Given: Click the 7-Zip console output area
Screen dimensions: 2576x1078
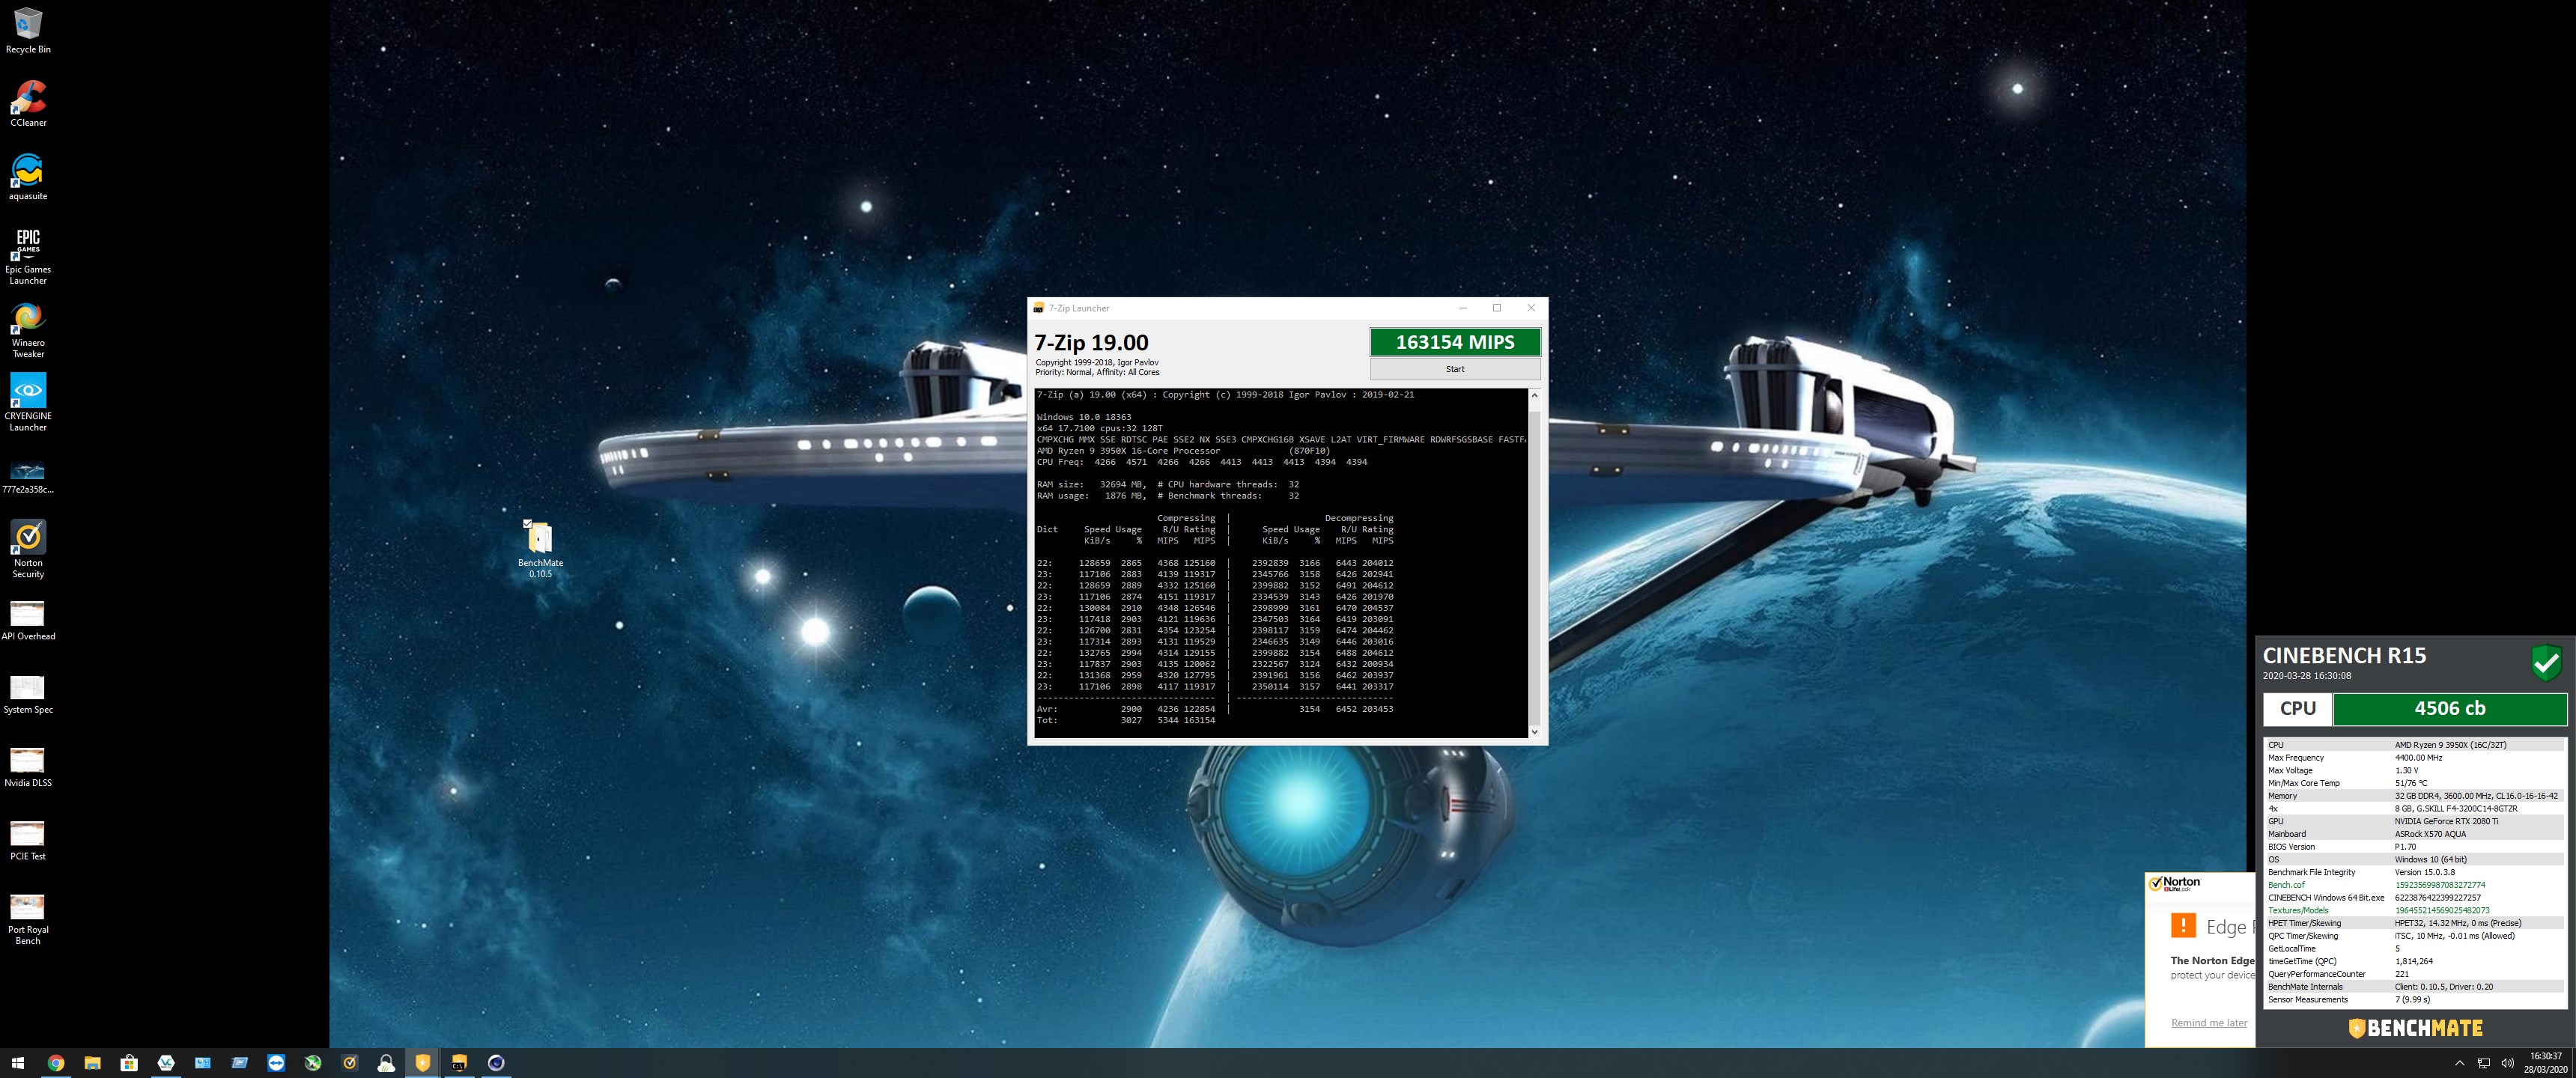Looking at the screenshot, I should pos(1281,563).
